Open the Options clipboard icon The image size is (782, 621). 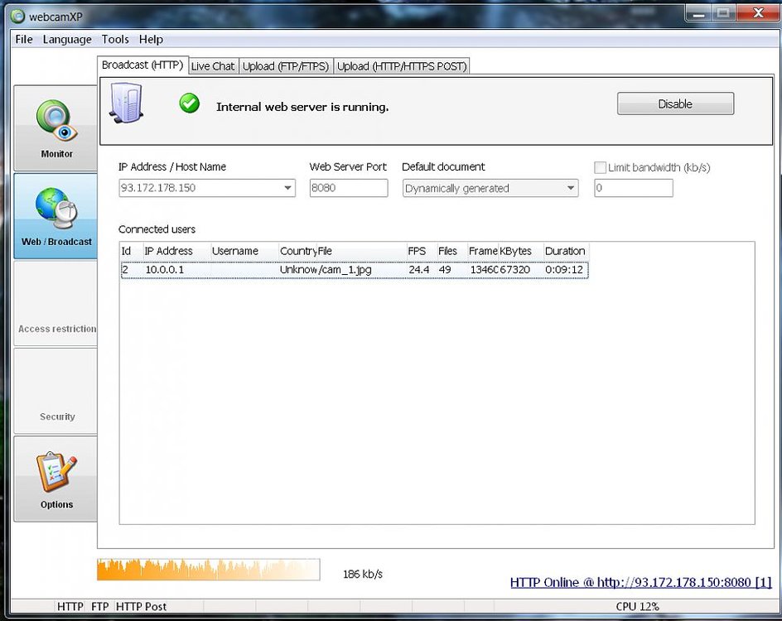click(x=56, y=471)
